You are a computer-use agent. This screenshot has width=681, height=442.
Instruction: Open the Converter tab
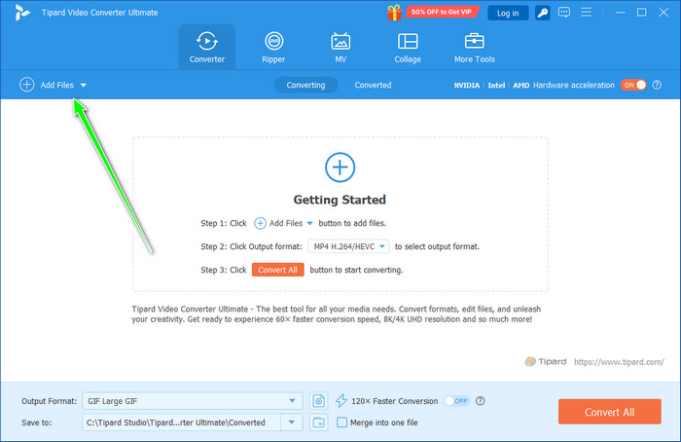tap(206, 47)
